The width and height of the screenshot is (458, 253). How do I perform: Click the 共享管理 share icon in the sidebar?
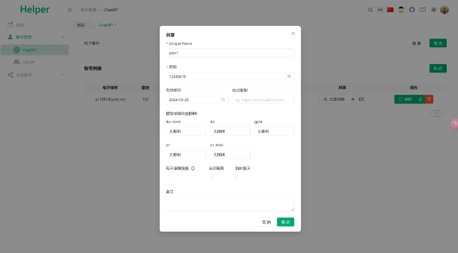pyautogui.click(x=10, y=75)
